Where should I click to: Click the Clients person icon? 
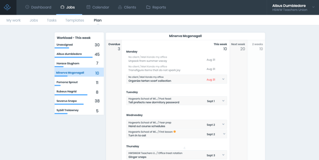click(120, 7)
